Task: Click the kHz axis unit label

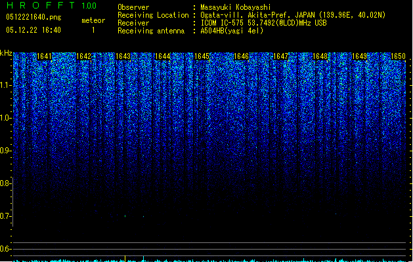Action: pos(6,53)
